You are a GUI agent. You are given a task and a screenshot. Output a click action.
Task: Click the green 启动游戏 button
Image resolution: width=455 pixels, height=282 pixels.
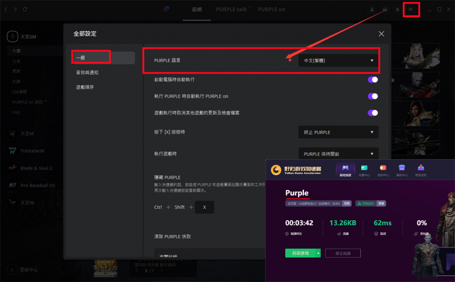(301, 253)
